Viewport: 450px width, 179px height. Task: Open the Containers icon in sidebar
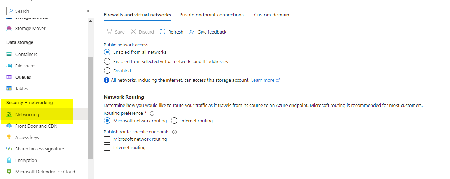[x=9, y=54]
